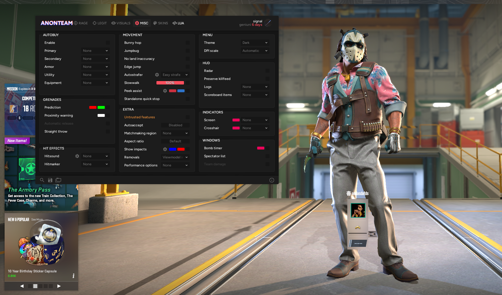Click the Crosshair indicator pink swatch

[236, 128]
